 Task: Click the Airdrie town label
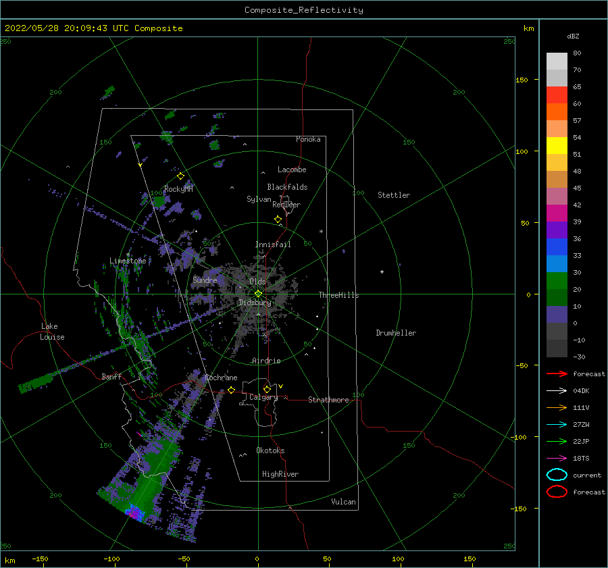[x=266, y=361]
